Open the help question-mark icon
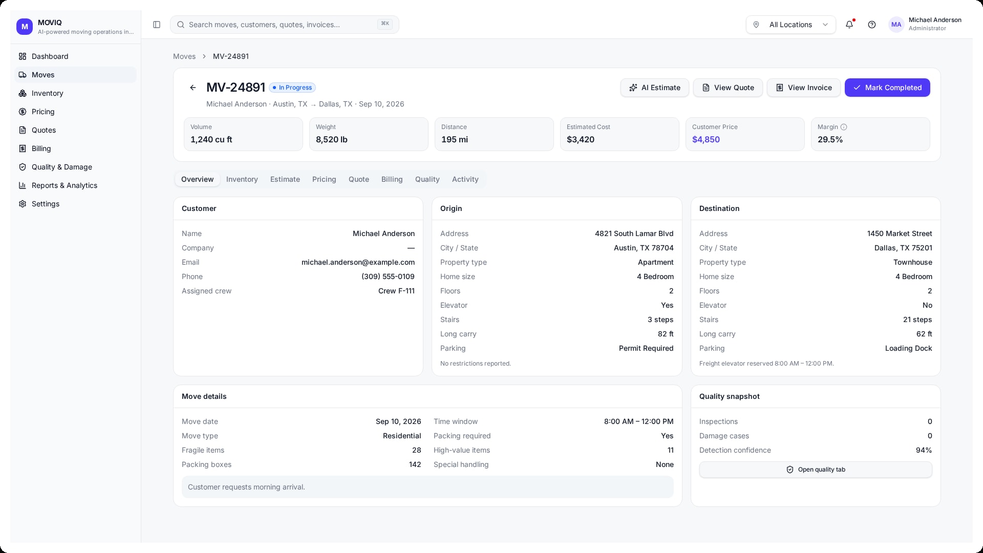 click(x=872, y=25)
